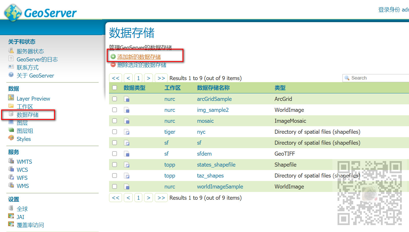Check the arcGridSample row checkbox
This screenshot has height=232, width=409.
point(115,99)
